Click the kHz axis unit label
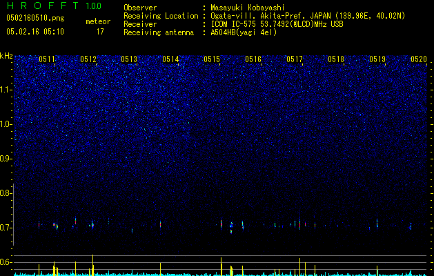Viewport: 434px width, 276px height. [x=6, y=56]
